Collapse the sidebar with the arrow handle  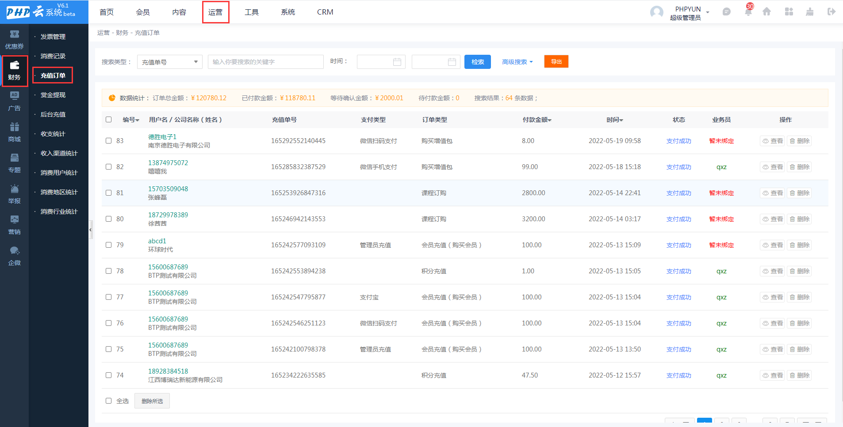pos(90,230)
